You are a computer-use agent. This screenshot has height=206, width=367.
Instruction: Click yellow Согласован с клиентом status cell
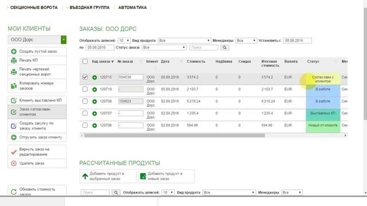[x=323, y=79]
